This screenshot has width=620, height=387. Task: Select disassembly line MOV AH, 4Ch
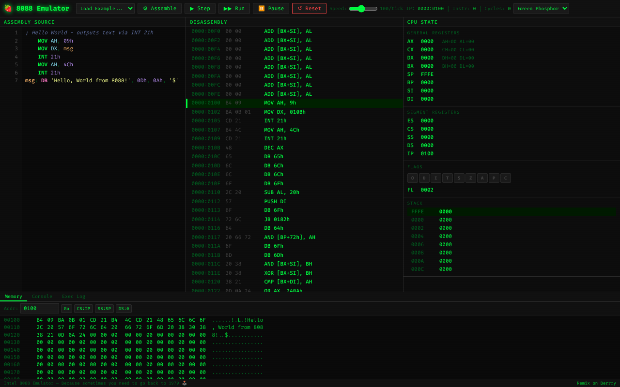pyautogui.click(x=294, y=130)
